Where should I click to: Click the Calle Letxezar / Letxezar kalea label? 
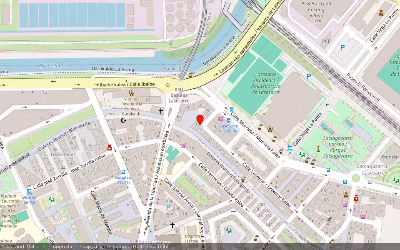coord(266,185)
